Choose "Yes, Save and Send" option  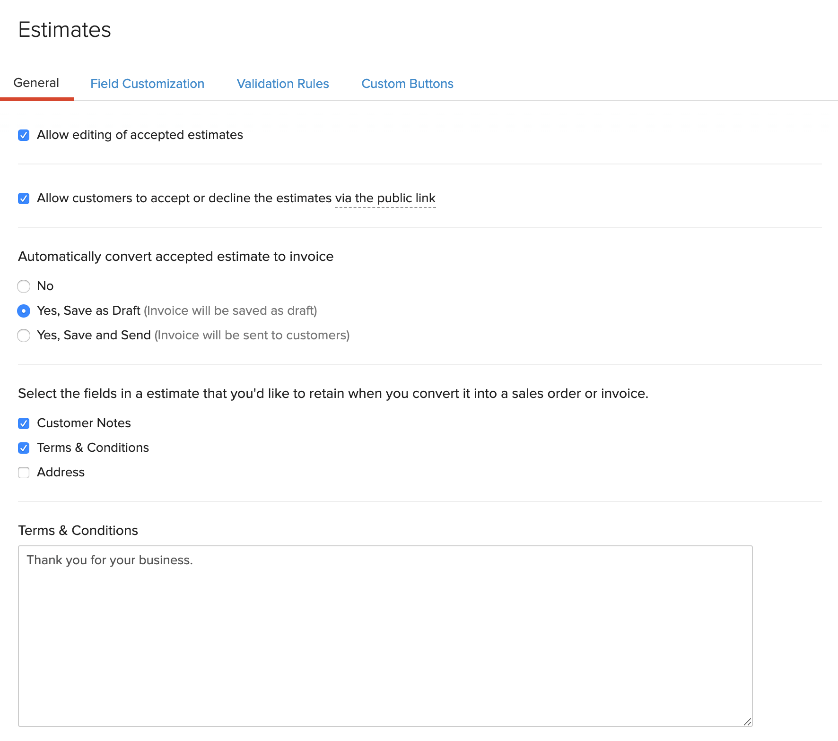(x=24, y=335)
